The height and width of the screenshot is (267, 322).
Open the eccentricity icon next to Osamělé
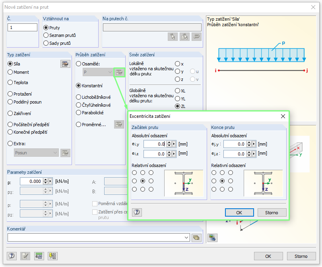(x=119, y=72)
